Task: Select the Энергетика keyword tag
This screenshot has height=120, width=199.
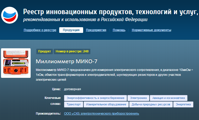Action: 183,104
